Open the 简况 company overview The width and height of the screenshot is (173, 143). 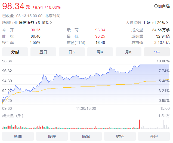(86, 136)
